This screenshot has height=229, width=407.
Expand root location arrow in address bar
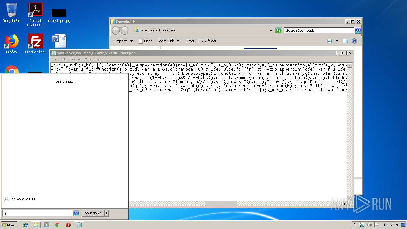142,31
